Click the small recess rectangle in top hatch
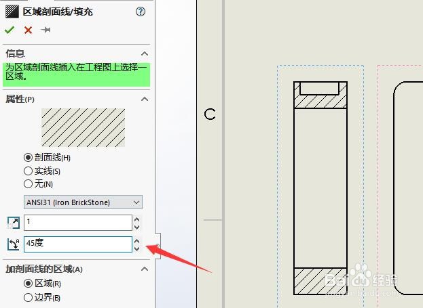Screen dimensions: 423x308 319,88
